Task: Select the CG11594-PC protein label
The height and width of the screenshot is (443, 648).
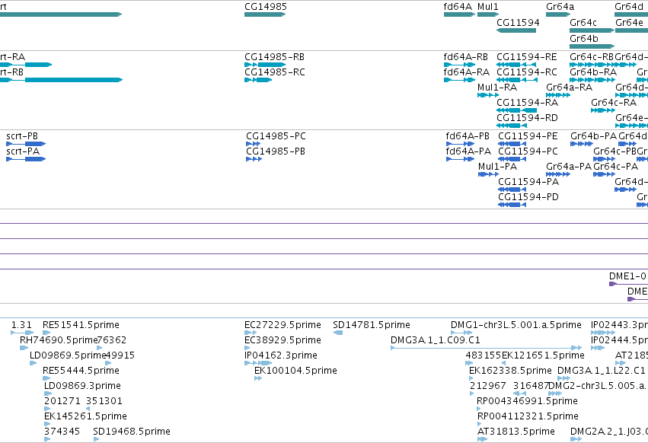Action: point(528,151)
